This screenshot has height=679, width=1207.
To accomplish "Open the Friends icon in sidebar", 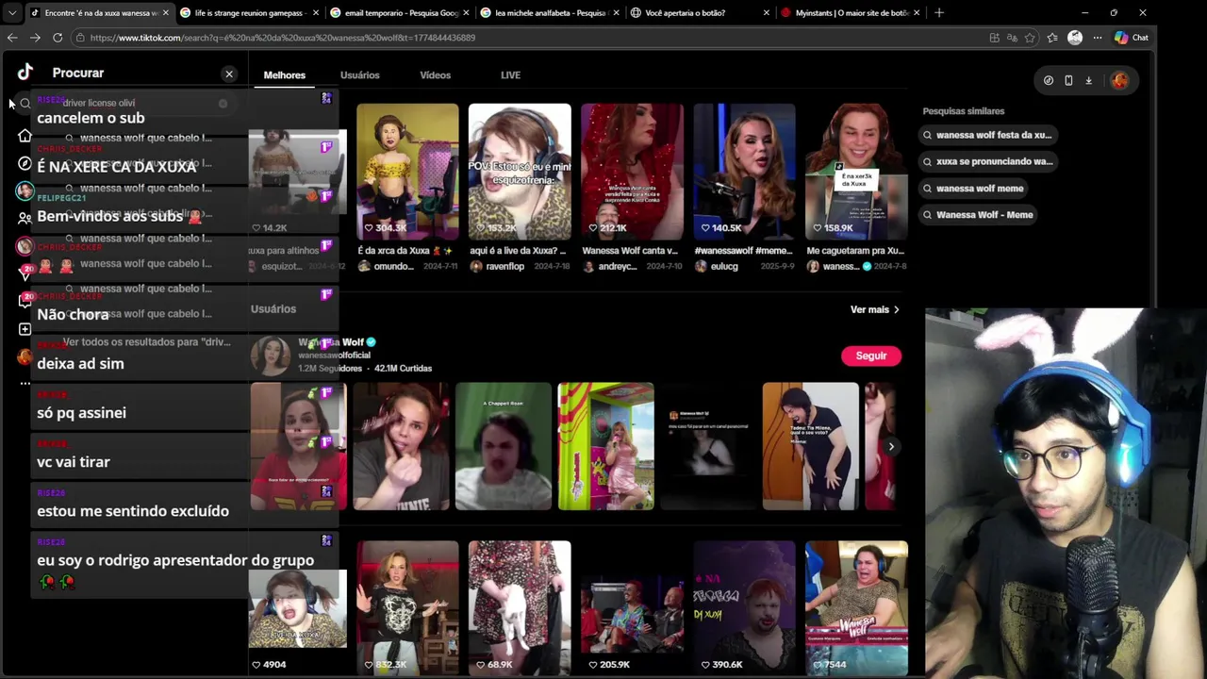I will 25,218.
